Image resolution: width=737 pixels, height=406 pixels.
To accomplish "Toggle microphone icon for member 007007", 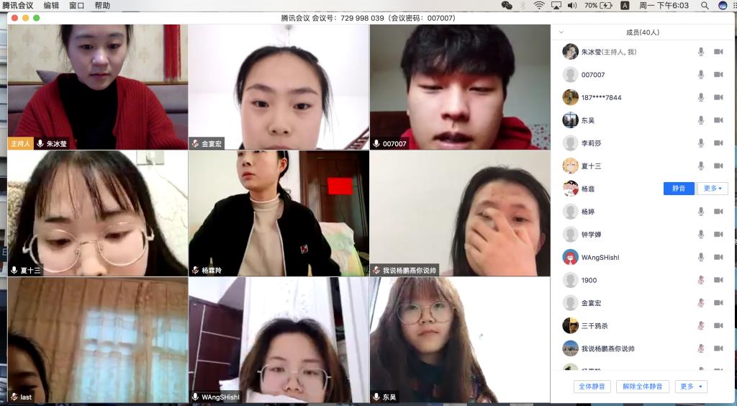I will [701, 74].
